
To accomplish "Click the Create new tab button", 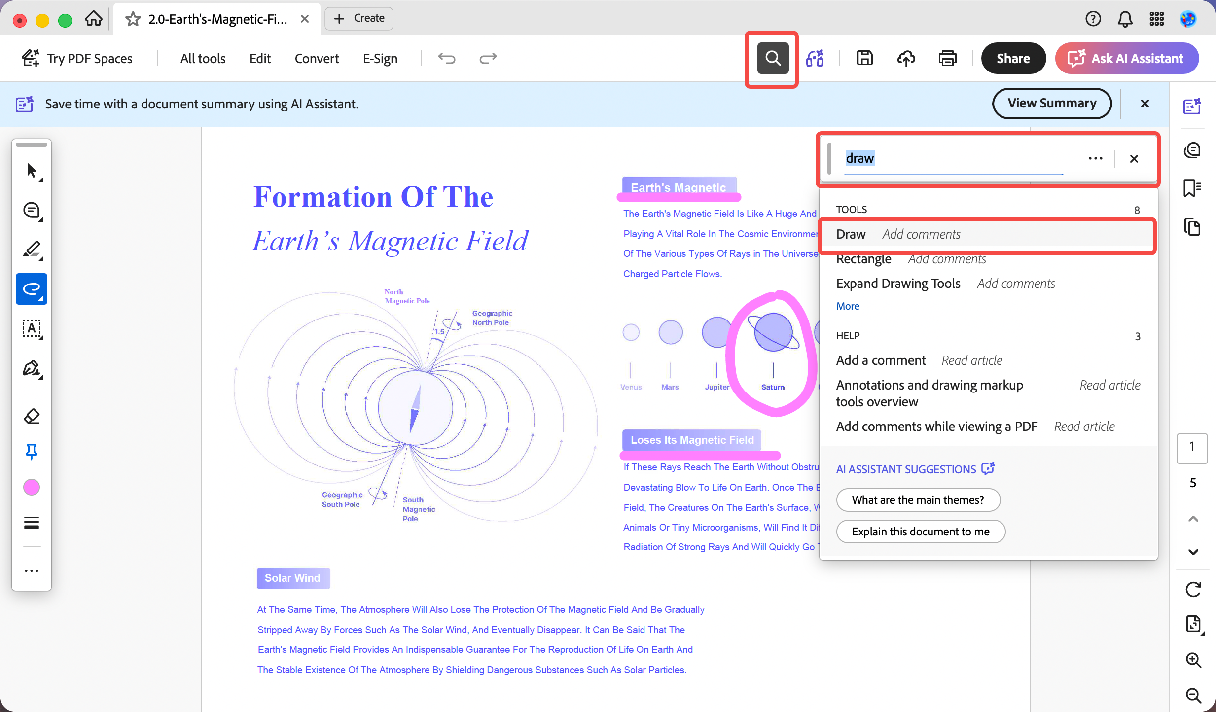I will click(x=359, y=18).
